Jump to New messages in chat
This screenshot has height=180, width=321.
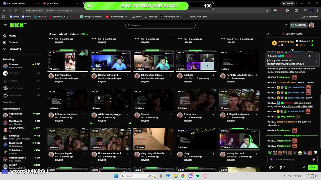pyautogui.click(x=292, y=135)
